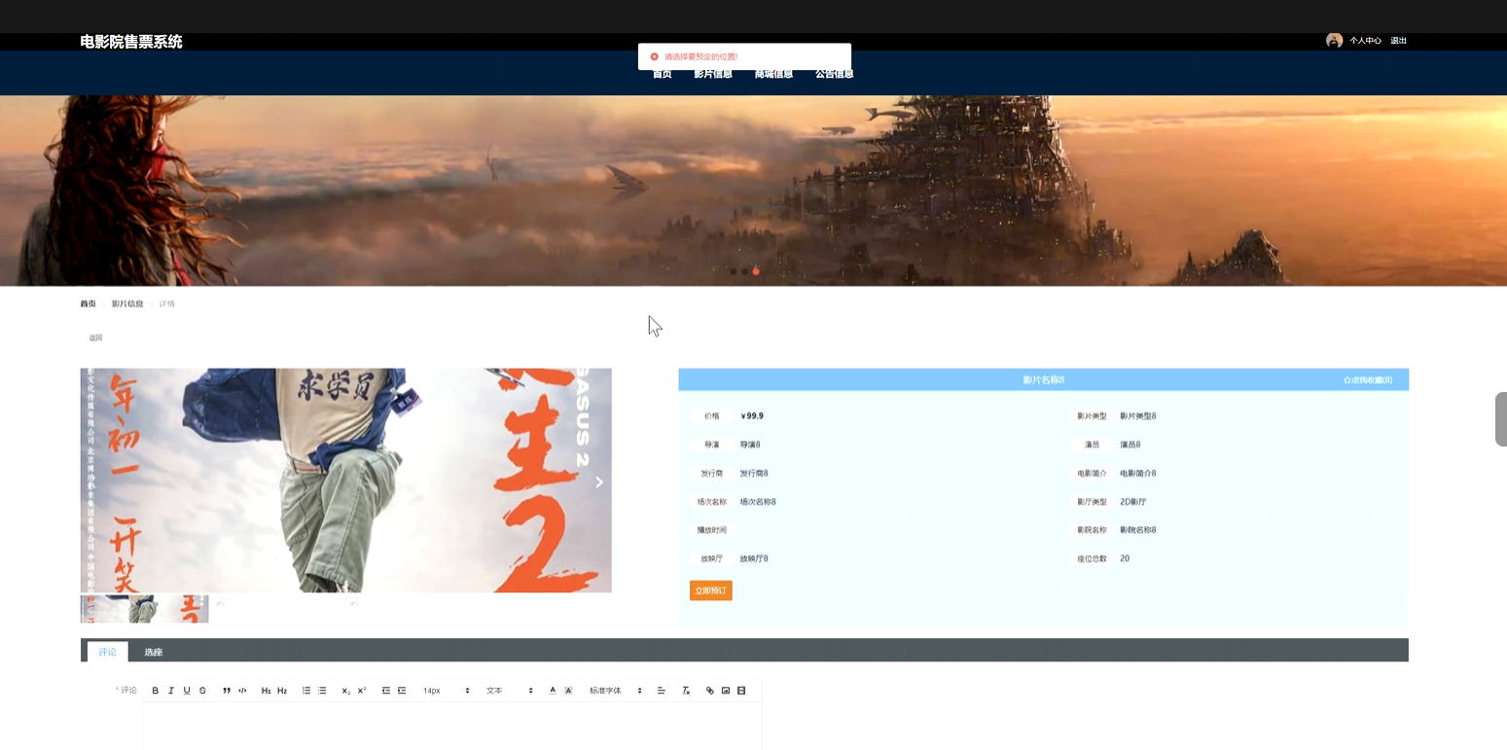Click 点我收藏 to favorite the film
The image size is (1507, 750).
pos(1368,380)
